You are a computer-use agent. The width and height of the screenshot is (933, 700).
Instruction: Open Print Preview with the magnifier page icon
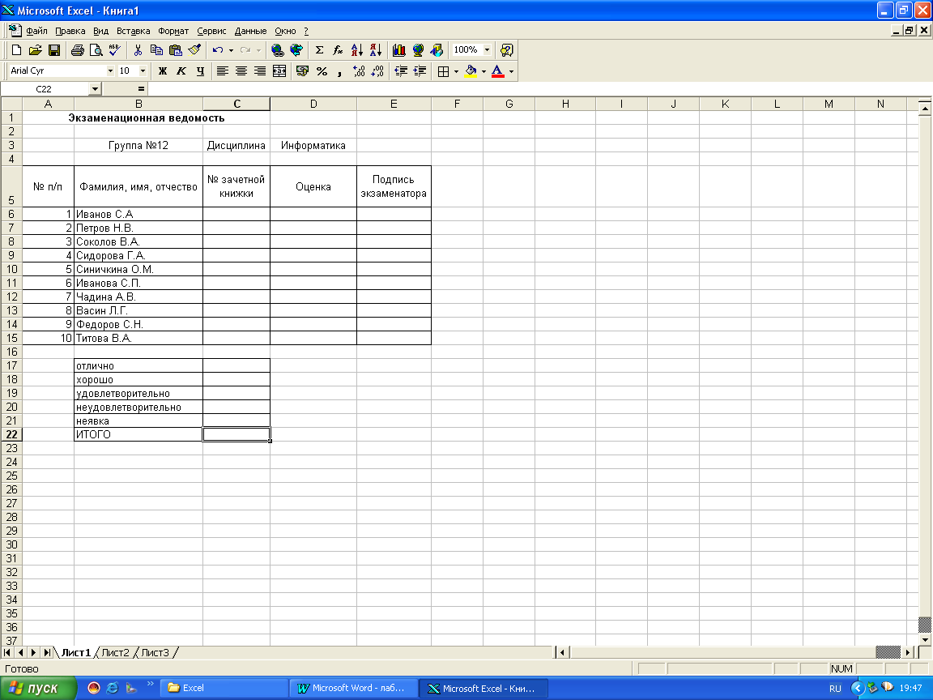(x=96, y=50)
